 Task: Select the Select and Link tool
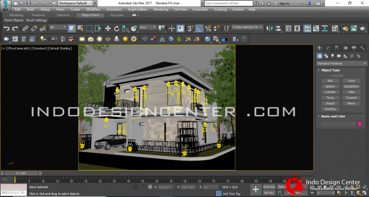(25, 28)
